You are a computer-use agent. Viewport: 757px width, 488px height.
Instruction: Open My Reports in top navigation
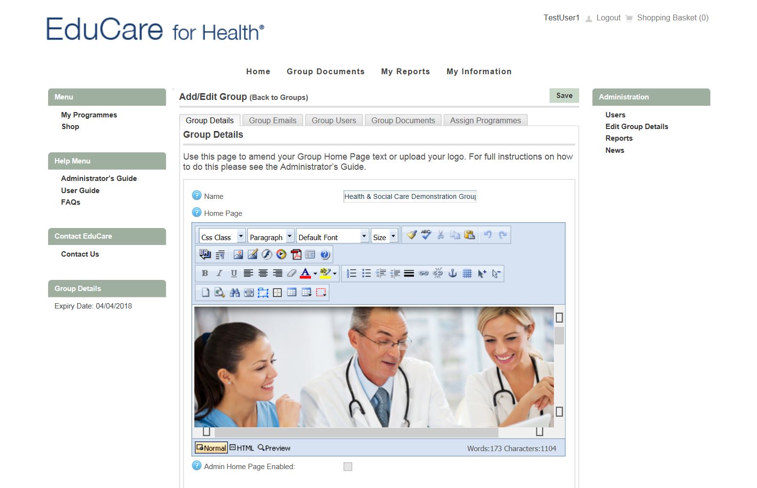(x=406, y=71)
